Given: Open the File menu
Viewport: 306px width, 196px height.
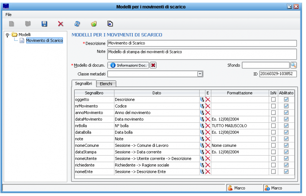Looking at the screenshot, I should tap(8, 14).
